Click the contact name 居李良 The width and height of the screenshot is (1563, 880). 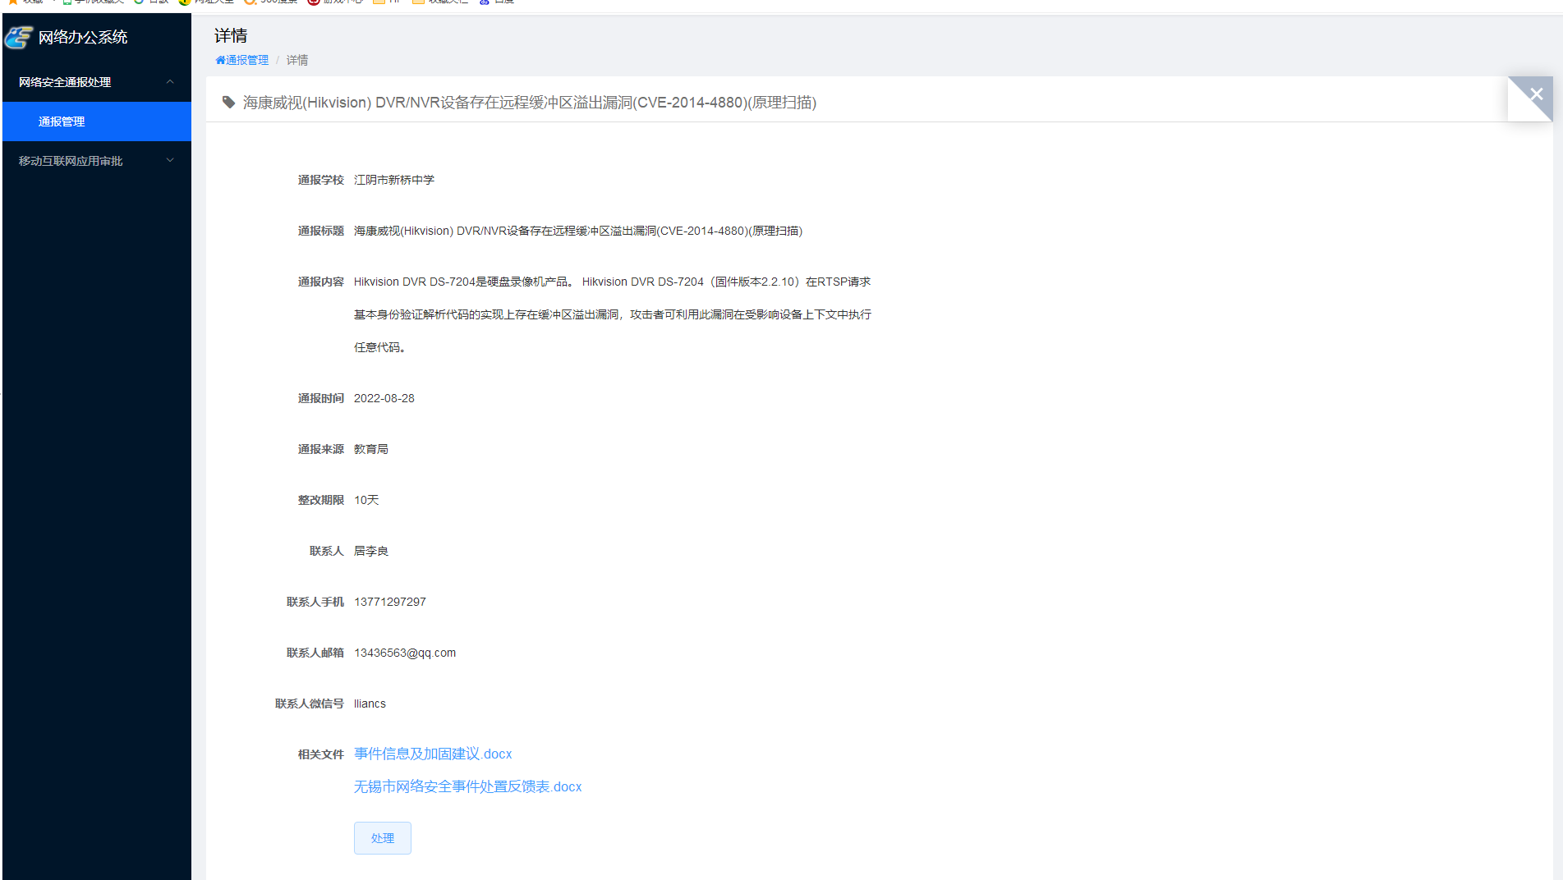tap(371, 551)
